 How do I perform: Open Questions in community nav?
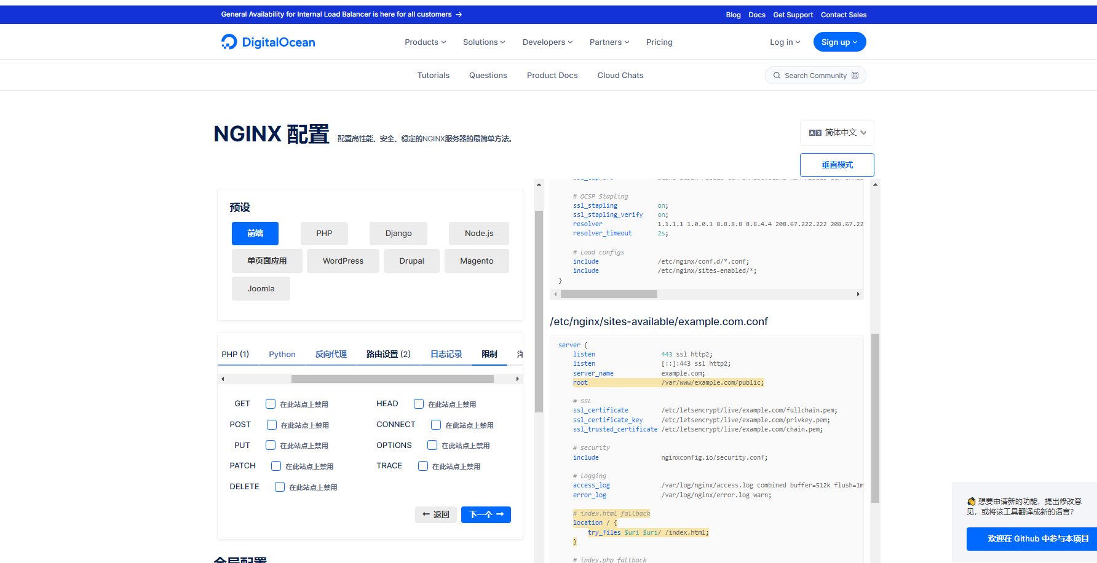[x=488, y=75]
